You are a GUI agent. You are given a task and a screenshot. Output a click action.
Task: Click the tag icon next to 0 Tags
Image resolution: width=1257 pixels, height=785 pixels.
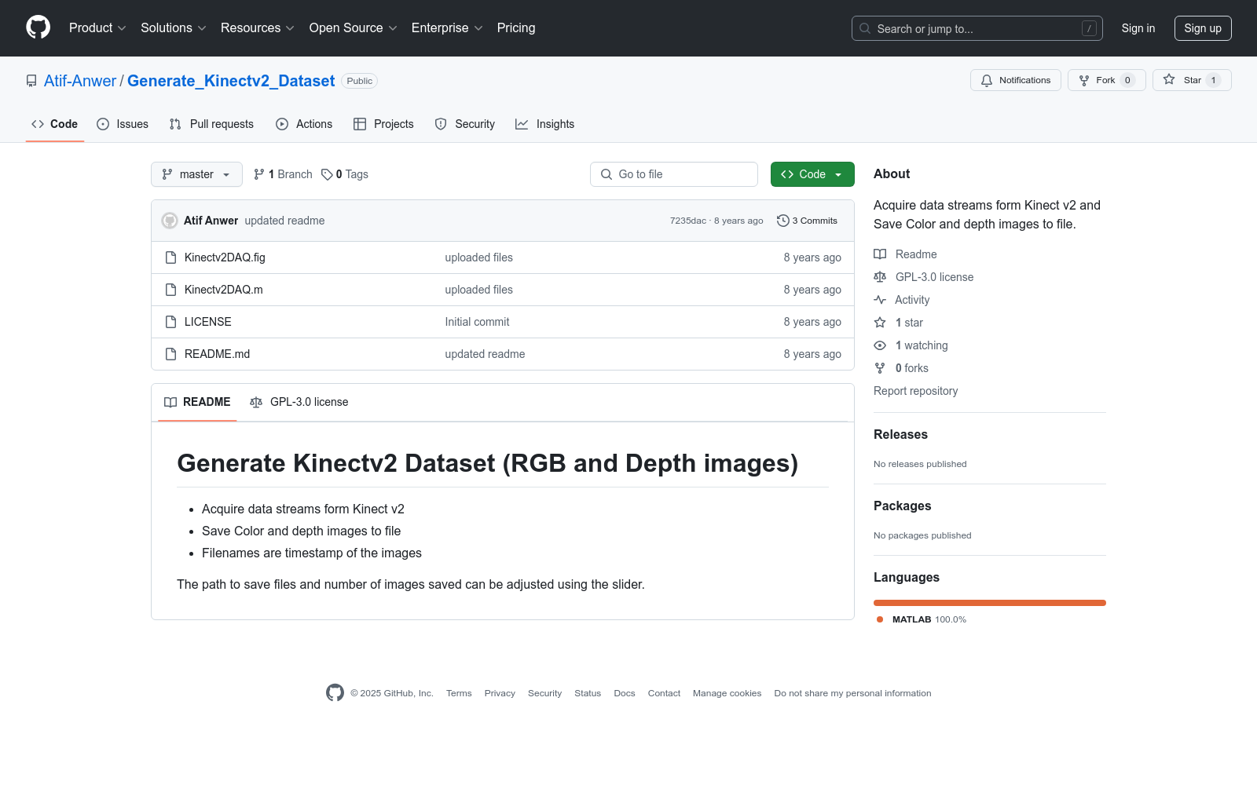point(327,174)
